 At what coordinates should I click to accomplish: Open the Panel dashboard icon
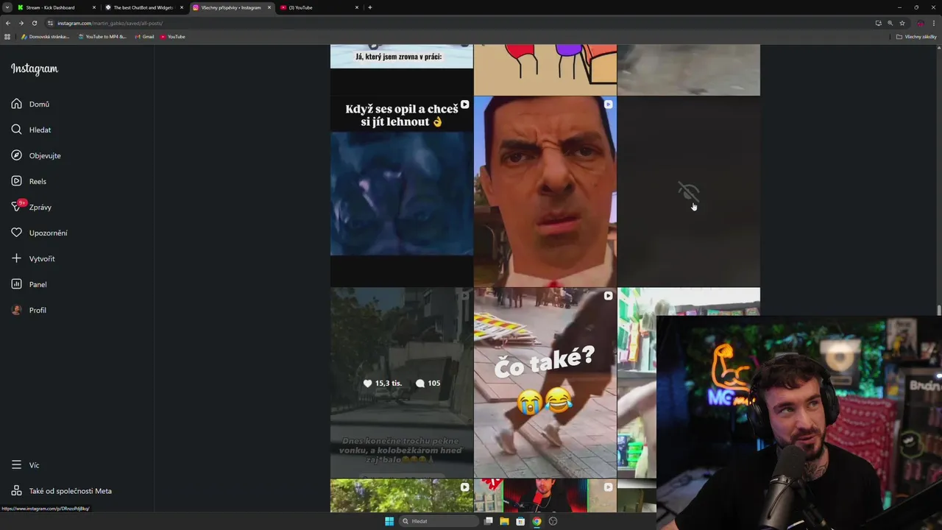pyautogui.click(x=16, y=284)
